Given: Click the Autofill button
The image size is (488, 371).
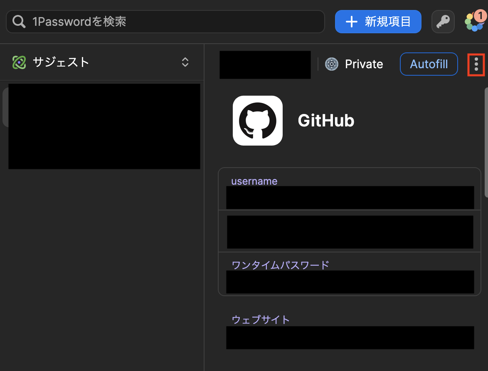Looking at the screenshot, I should [429, 64].
